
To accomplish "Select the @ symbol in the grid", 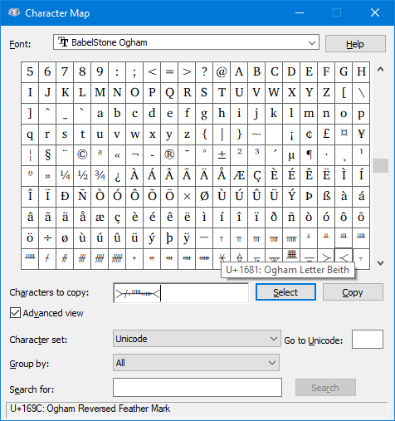I will click(x=222, y=72).
